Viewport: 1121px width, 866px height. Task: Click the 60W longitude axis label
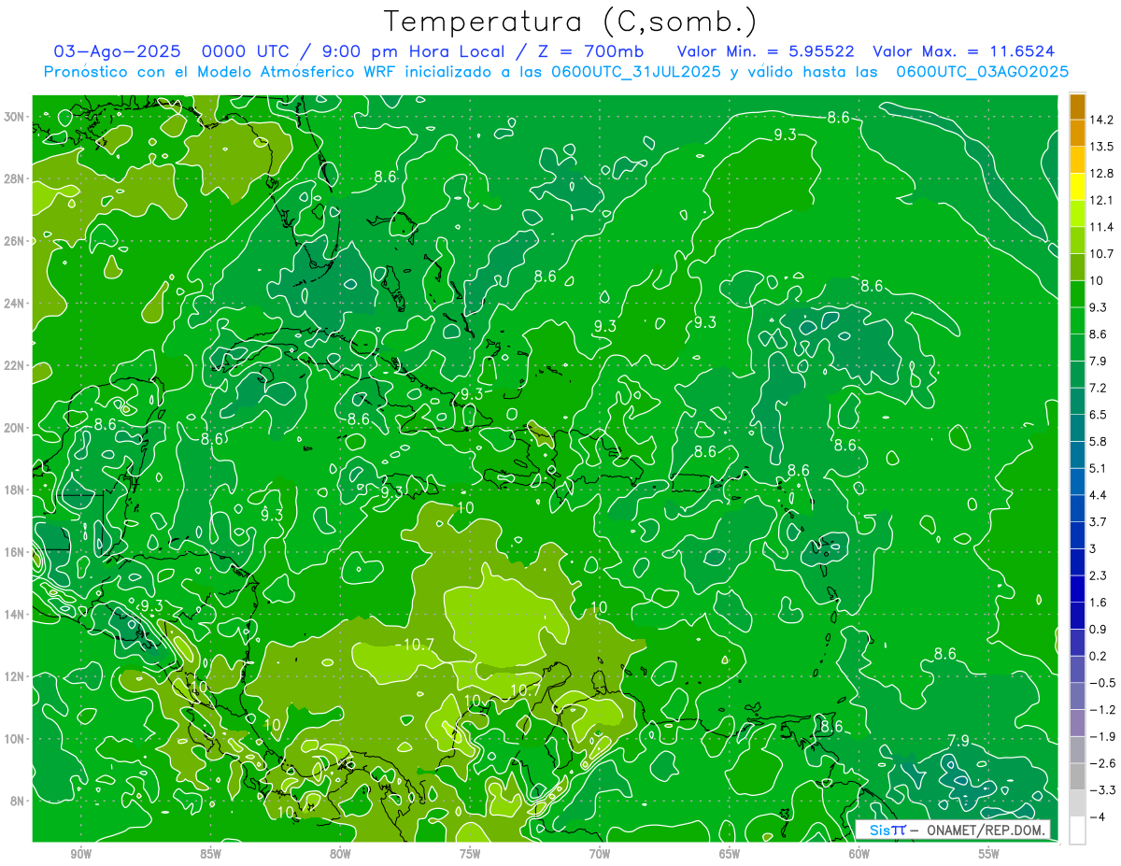tap(859, 854)
